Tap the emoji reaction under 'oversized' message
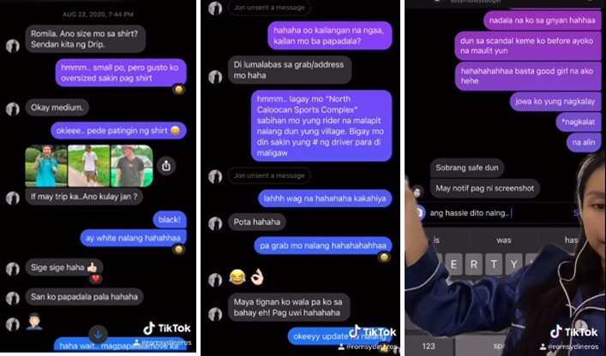This screenshot has width=606, height=356. tap(178, 90)
